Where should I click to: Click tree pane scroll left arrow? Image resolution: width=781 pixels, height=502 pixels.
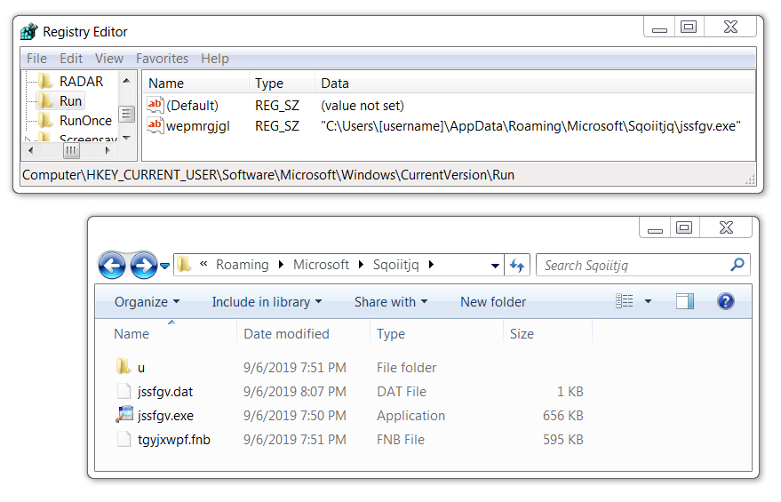coord(31,150)
